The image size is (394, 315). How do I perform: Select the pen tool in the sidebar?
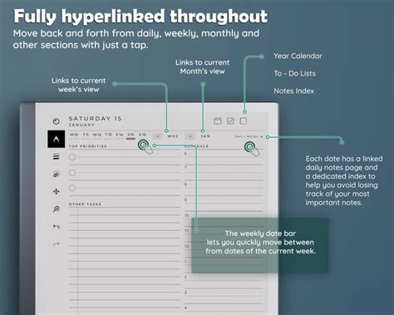tap(57, 139)
